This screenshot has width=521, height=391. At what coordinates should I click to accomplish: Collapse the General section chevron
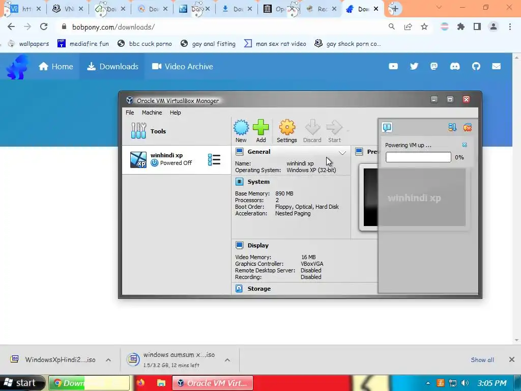(342, 153)
